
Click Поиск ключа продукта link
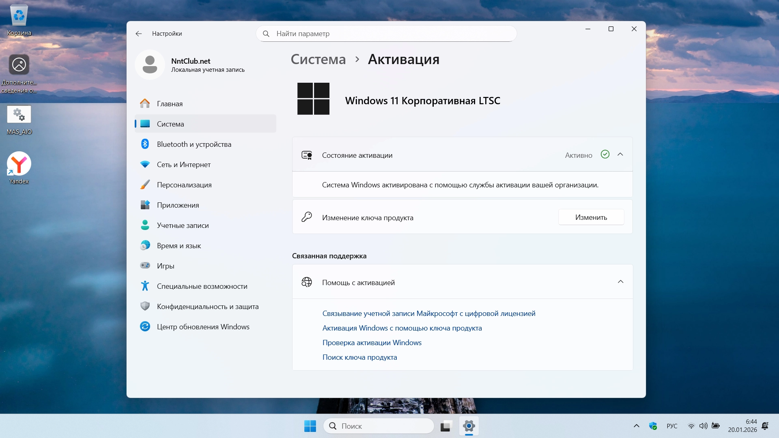359,357
